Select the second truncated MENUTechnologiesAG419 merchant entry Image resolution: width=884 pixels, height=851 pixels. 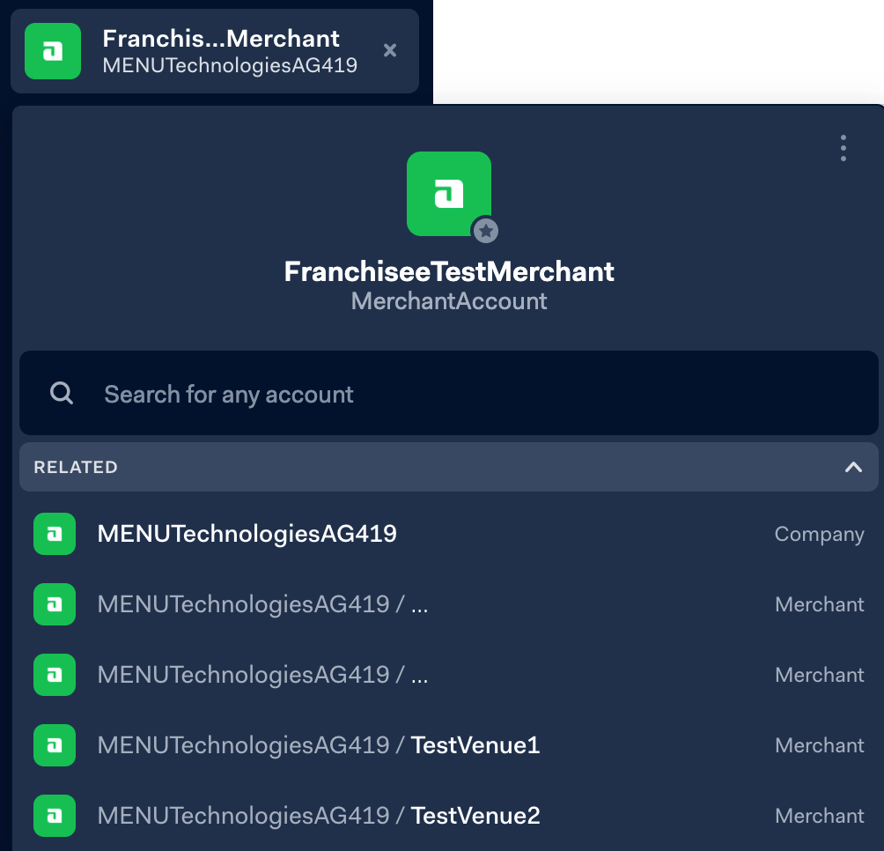coord(264,675)
